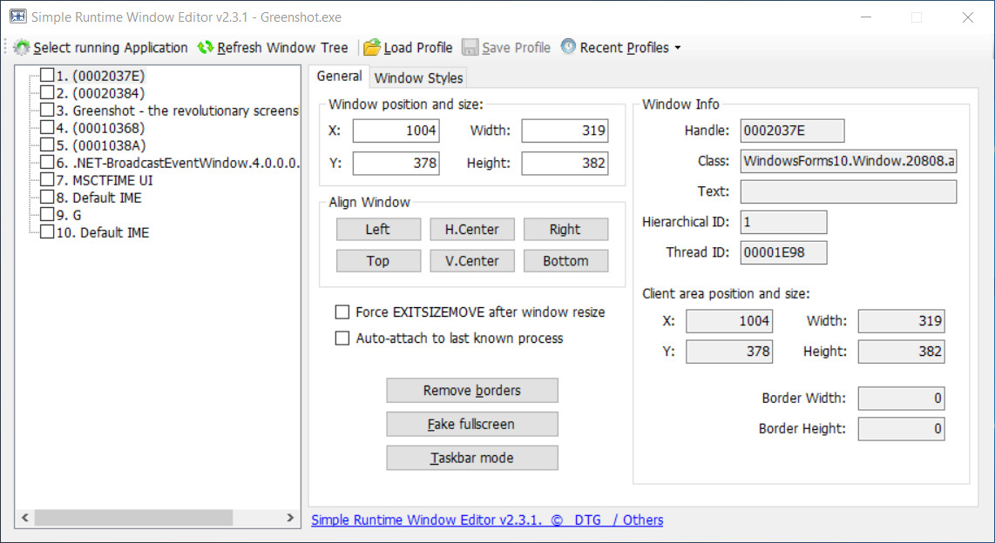Click the window Width field showing 319
This screenshot has width=995, height=543.
565,131
